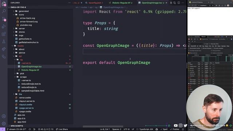Screen dimensions: 233x131
Task: Open +layout.server.ts file
Action: pos(27,101)
